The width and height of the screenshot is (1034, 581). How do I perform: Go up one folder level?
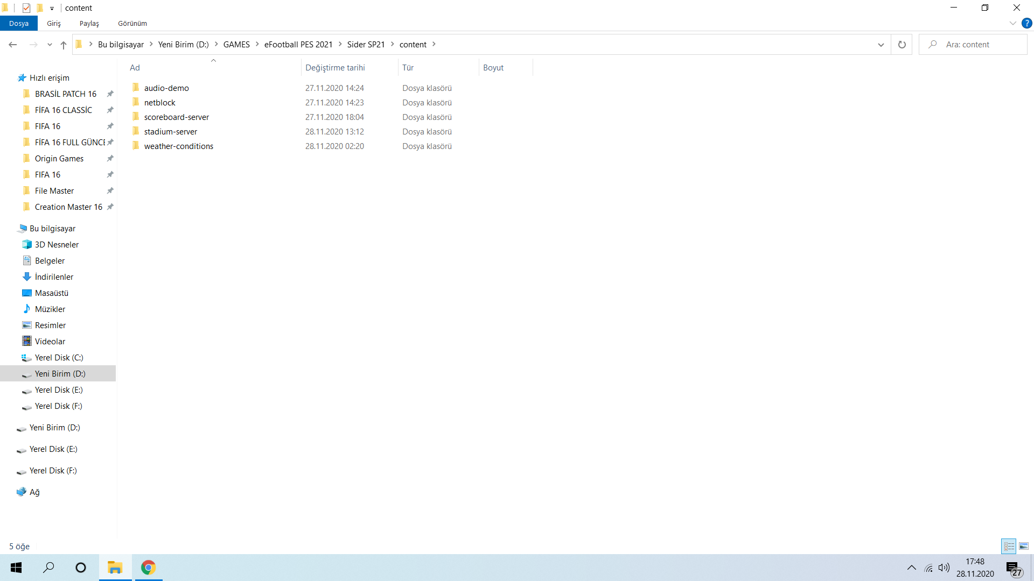coord(64,45)
